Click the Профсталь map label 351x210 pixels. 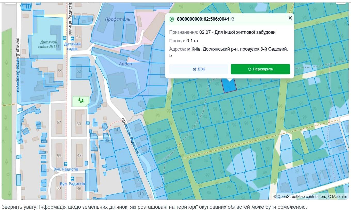click(x=117, y=19)
